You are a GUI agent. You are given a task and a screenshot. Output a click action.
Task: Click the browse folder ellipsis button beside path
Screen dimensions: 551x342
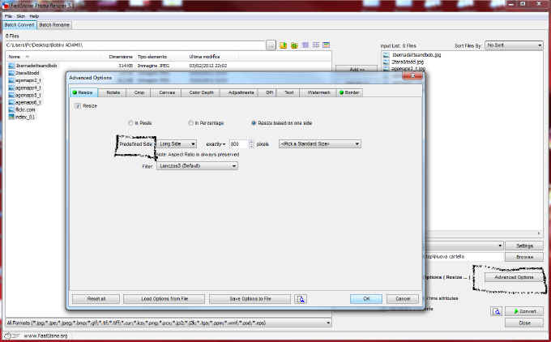271,45
